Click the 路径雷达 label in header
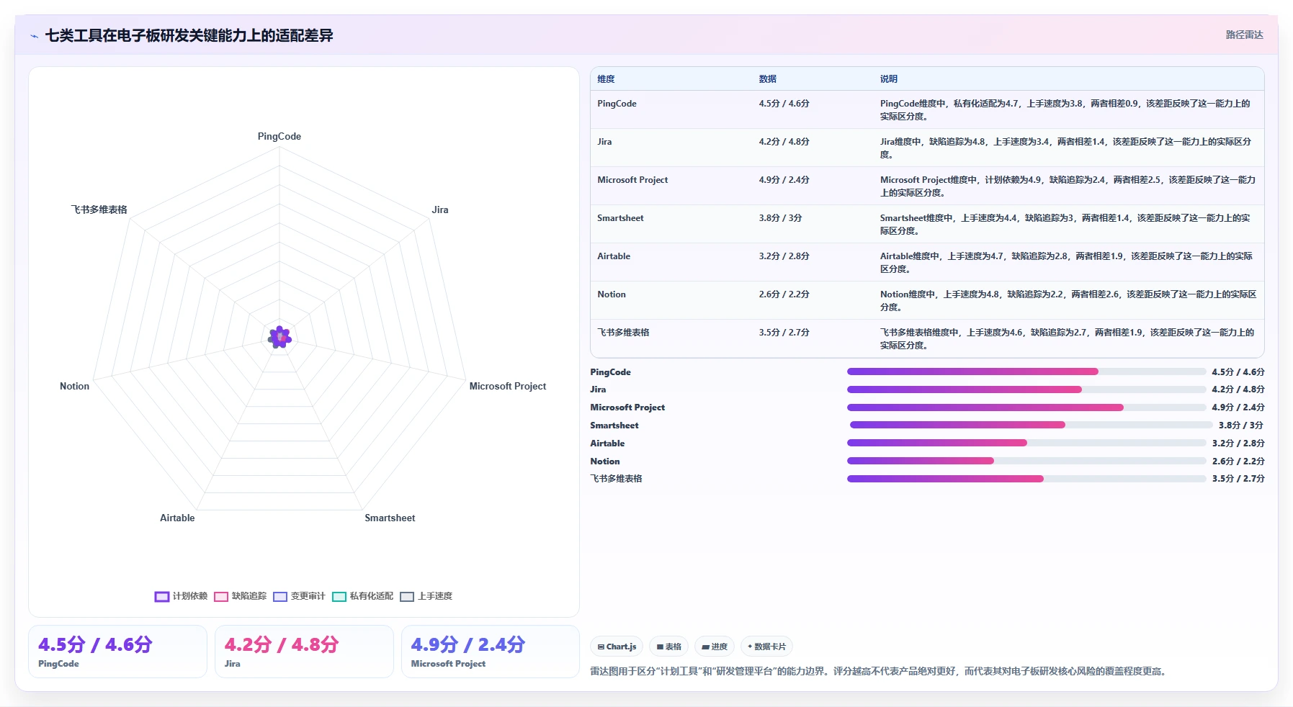Viewport: 1293px width, 707px height. point(1244,35)
